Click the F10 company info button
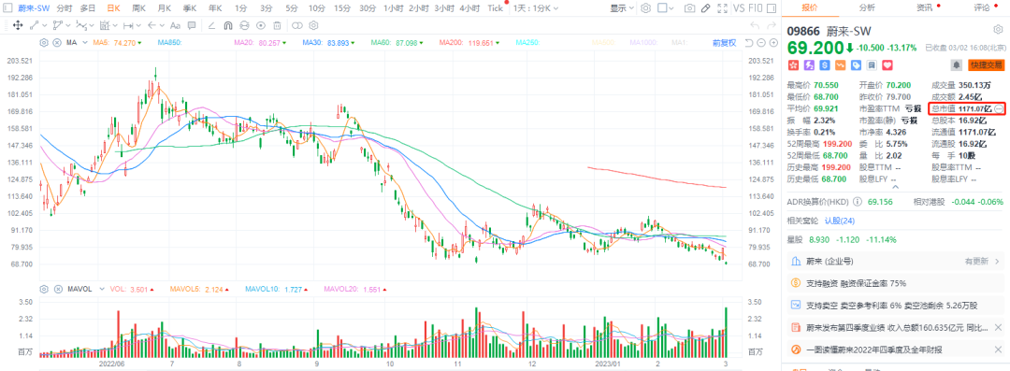The width and height of the screenshot is (1010, 371). coord(755,8)
